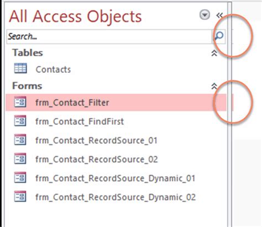The image size is (262, 227).
Task: Select frm_Contact_RecordSource_Dynamic_02 form name
Action: click(116, 197)
